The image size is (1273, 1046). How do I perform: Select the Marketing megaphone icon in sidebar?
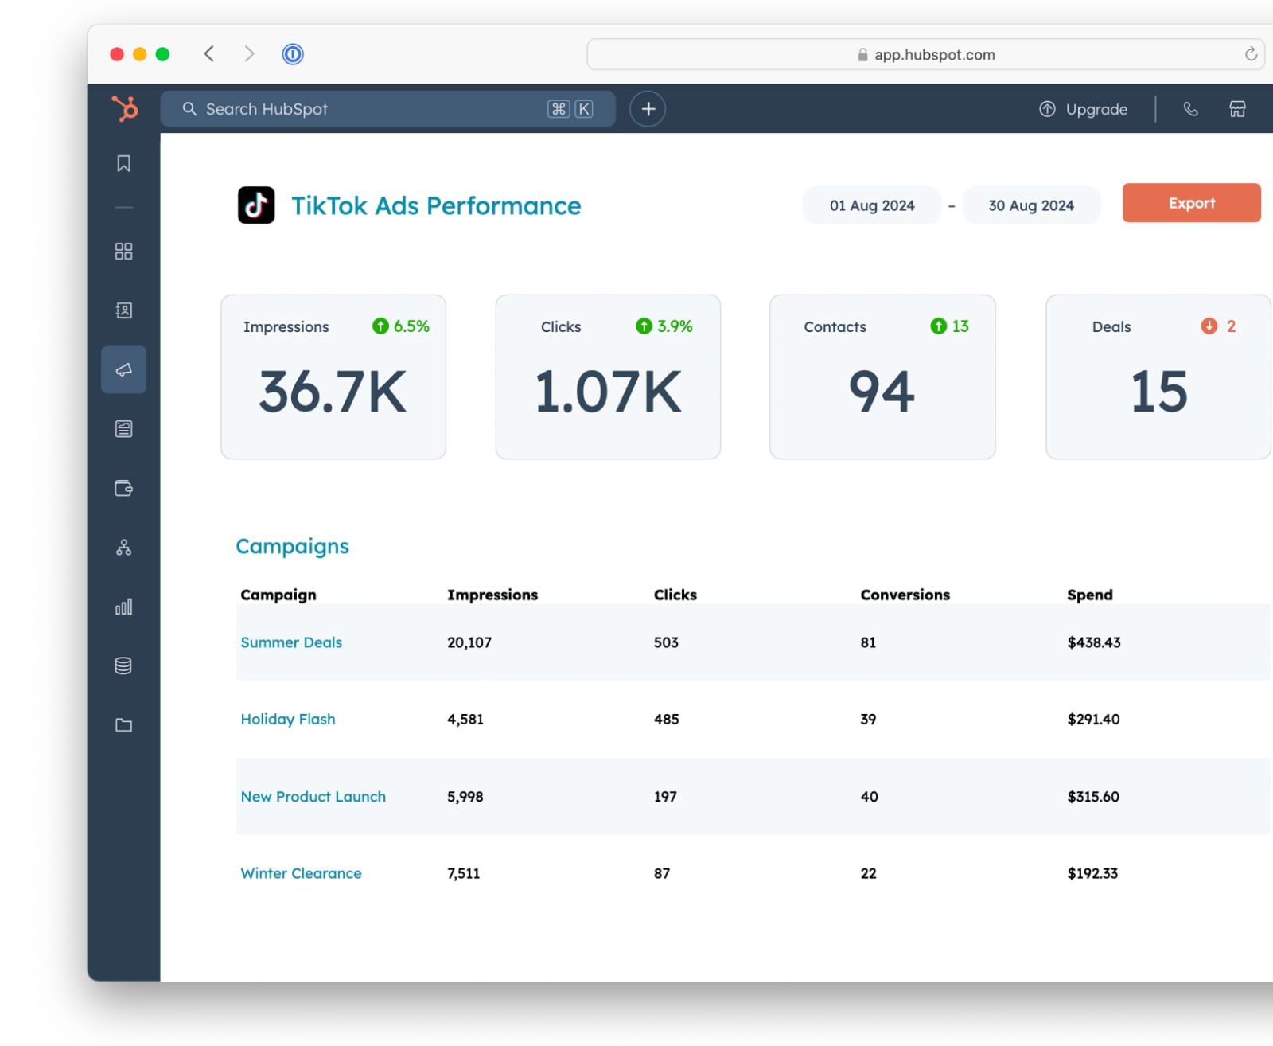pos(123,369)
